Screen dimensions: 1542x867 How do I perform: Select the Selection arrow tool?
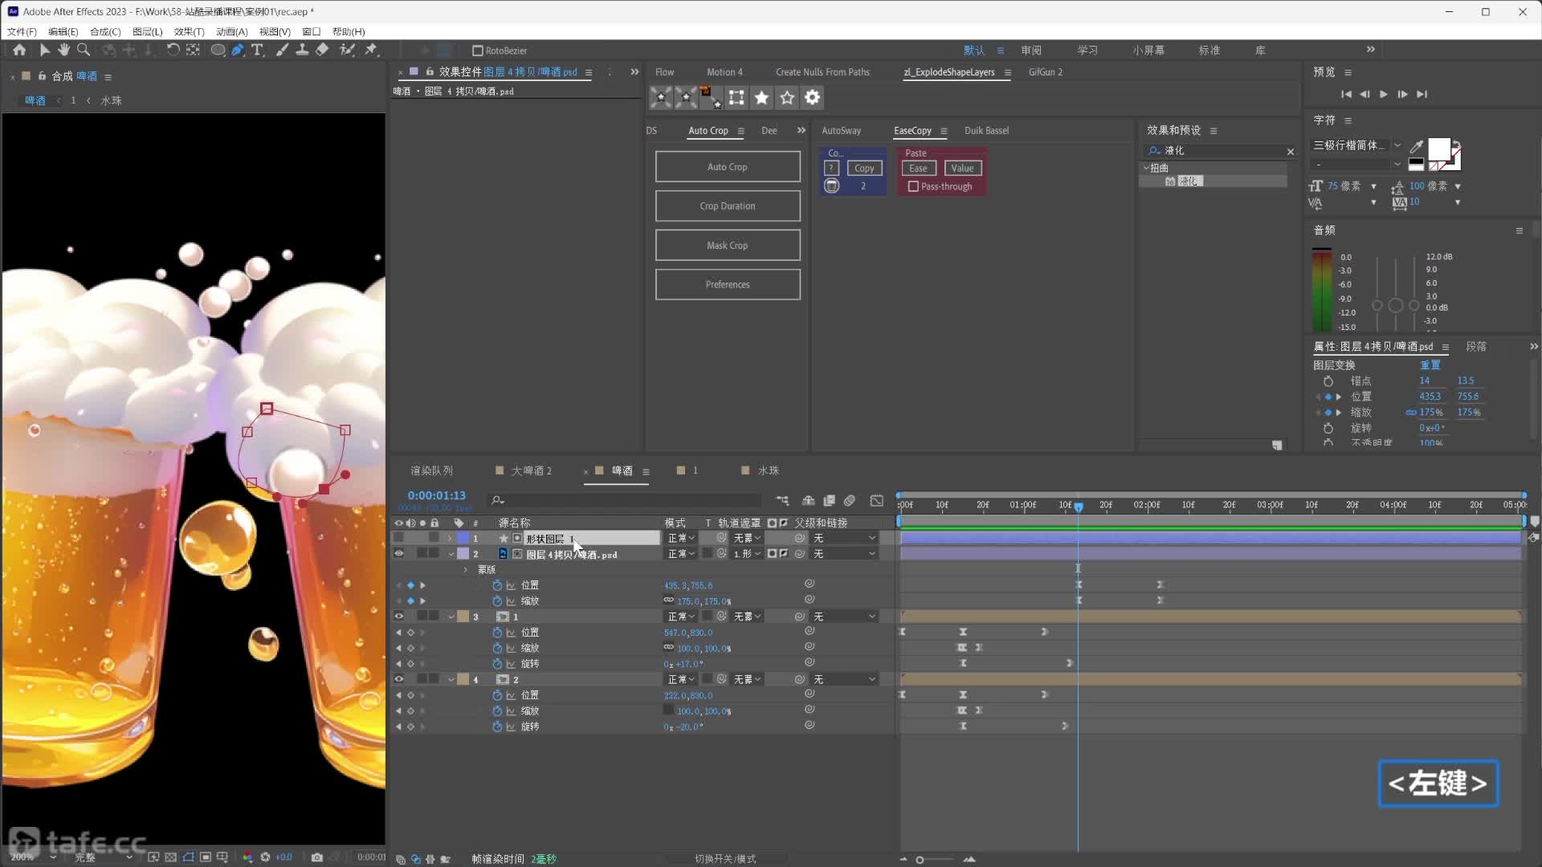click(44, 50)
